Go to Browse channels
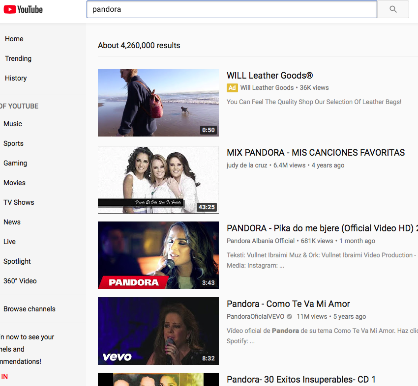 click(x=30, y=309)
